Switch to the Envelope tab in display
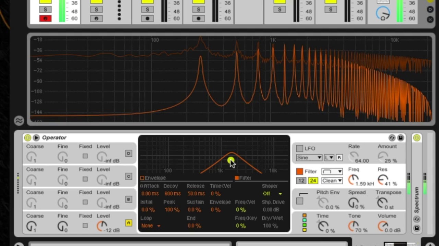Viewport: 439px width, 246px height. [153, 178]
